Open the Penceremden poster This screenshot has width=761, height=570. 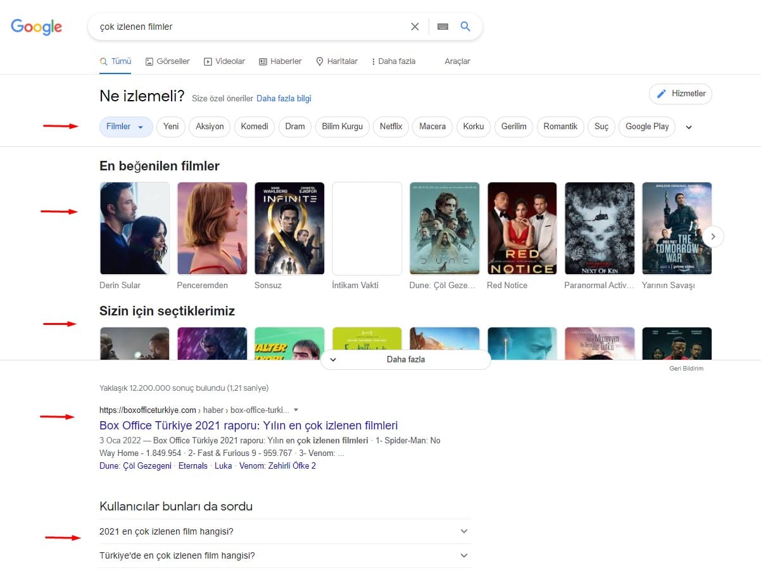[212, 229]
